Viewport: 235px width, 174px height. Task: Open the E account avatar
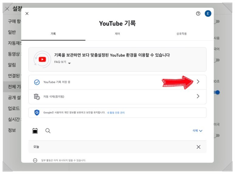click(208, 13)
